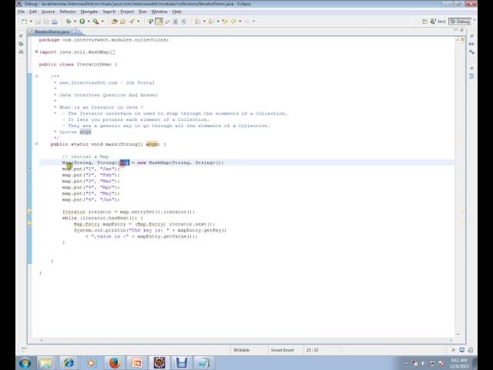
Task: Open the New file dropdown arrow
Action: (x=31, y=22)
